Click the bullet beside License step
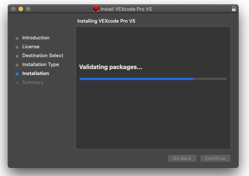The width and height of the screenshot is (249, 176). pyautogui.click(x=17, y=47)
